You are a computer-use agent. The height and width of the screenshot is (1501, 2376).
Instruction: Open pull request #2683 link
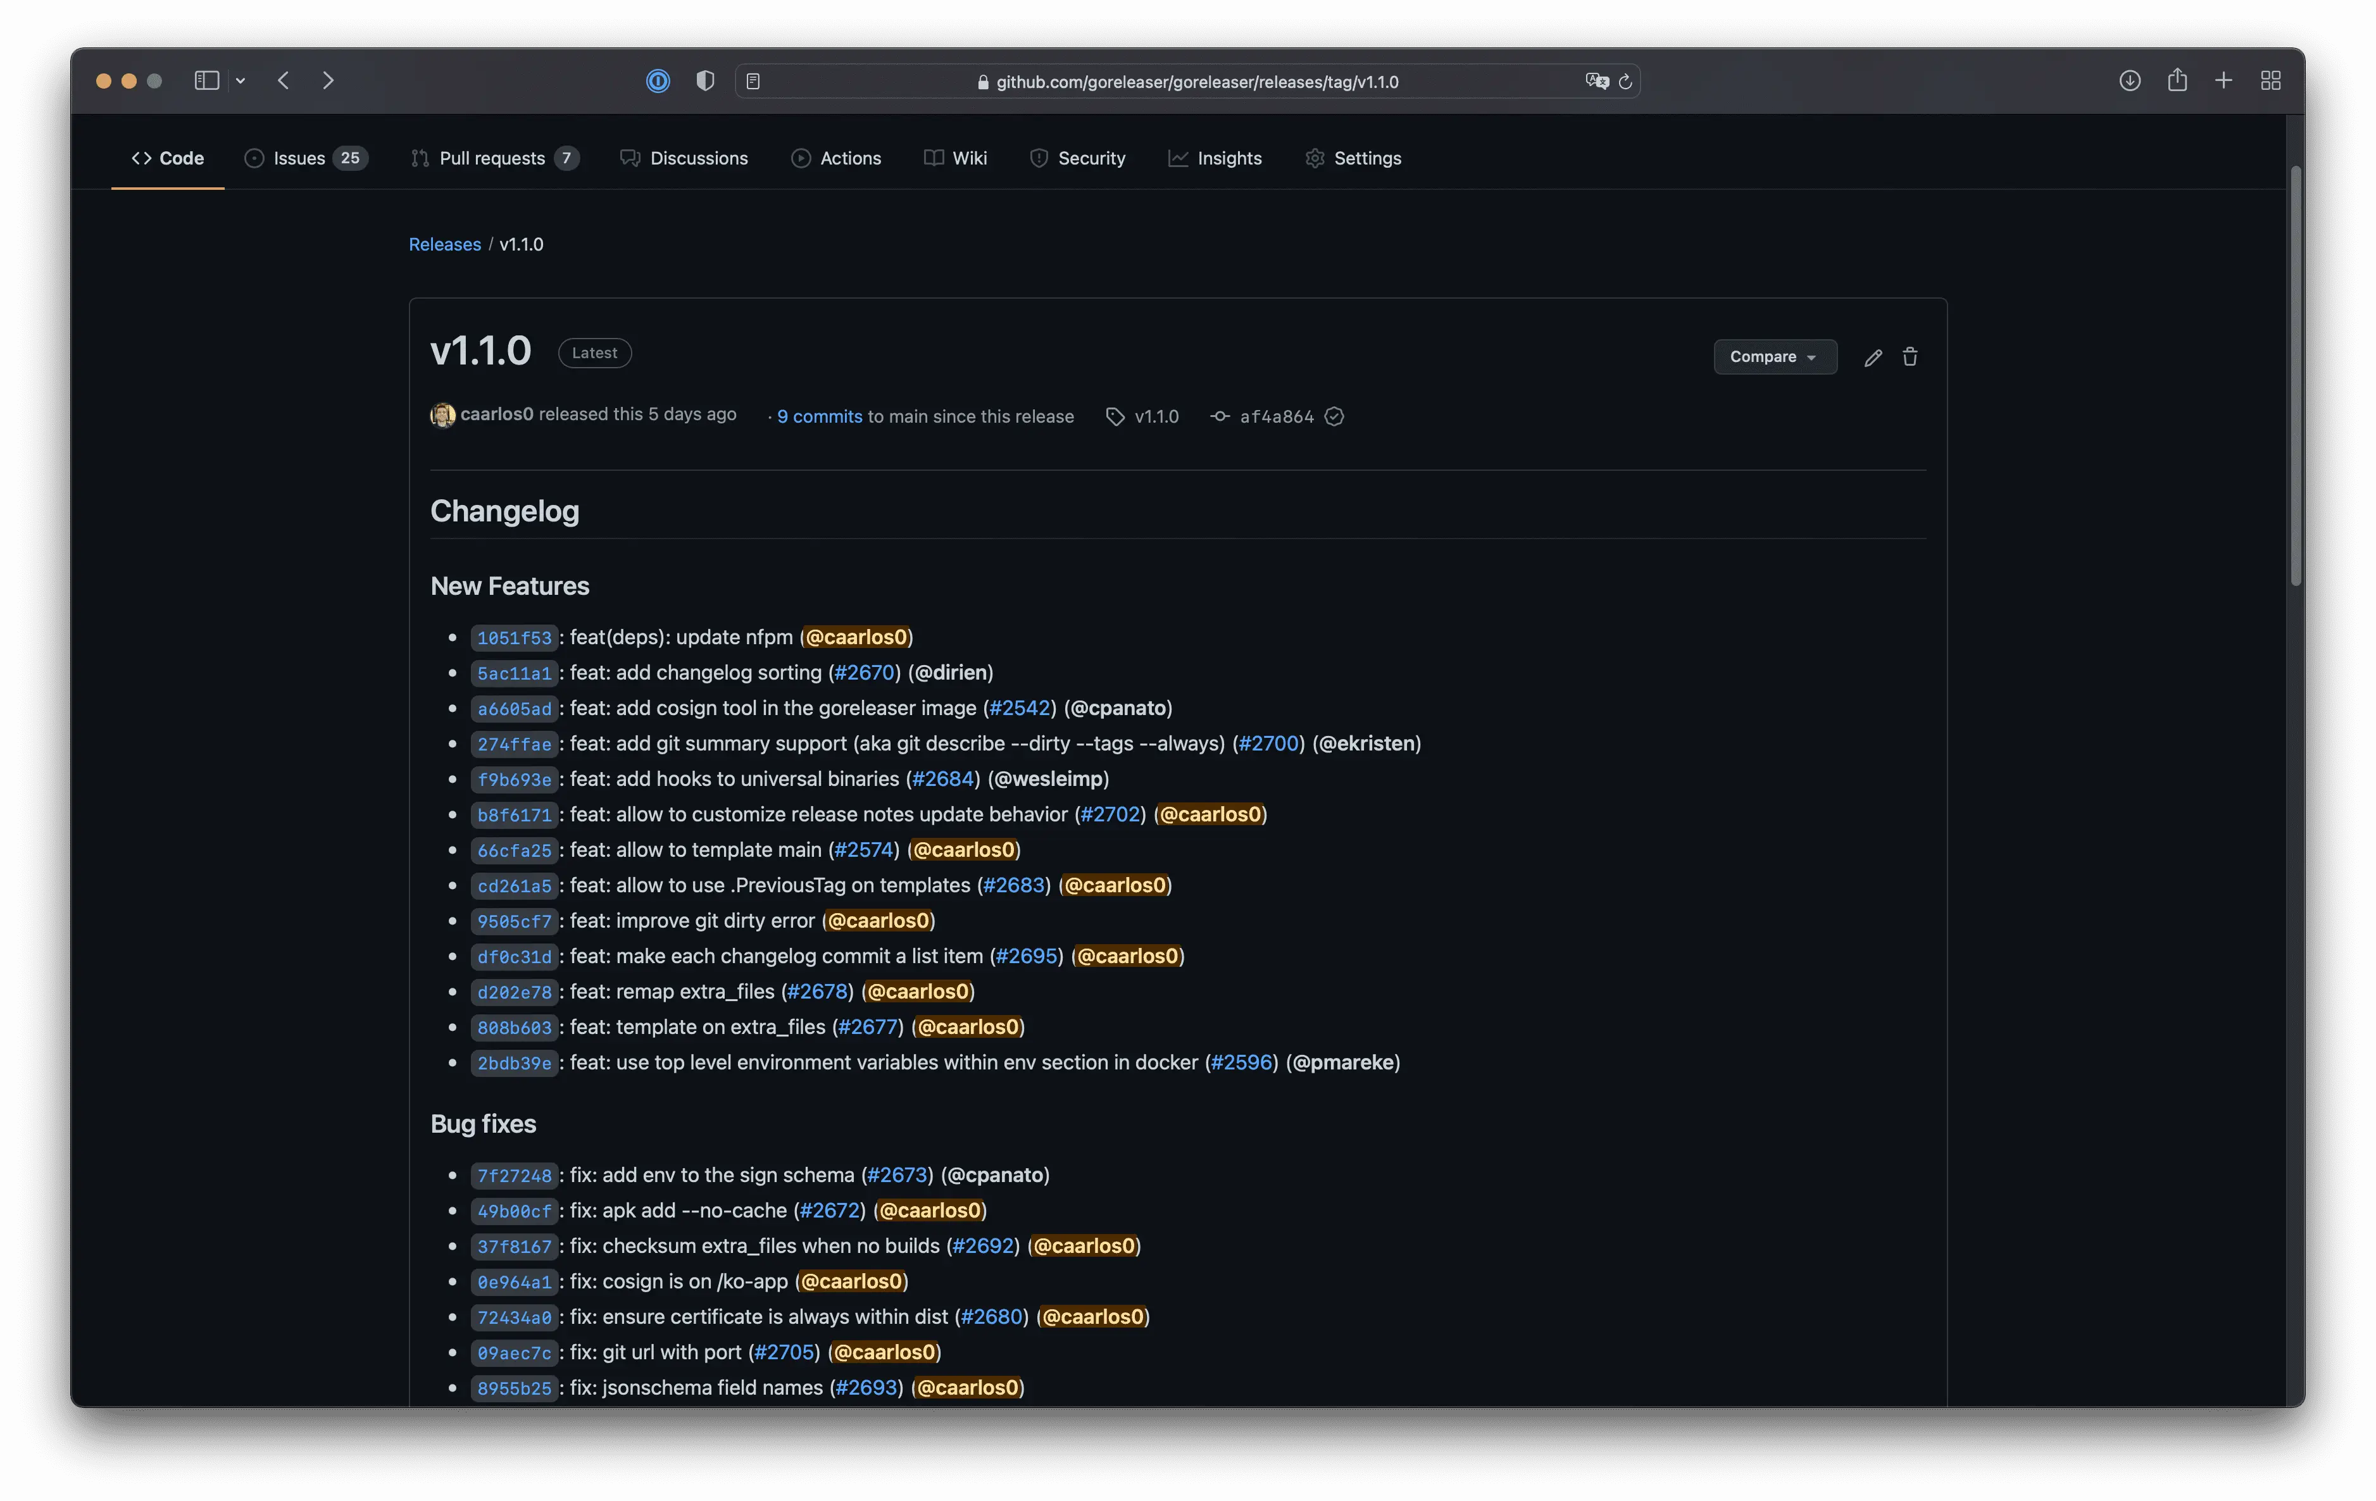click(x=1013, y=886)
